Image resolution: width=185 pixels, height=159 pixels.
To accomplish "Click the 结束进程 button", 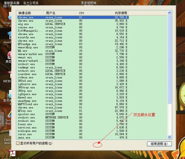I will pyautogui.click(x=159, y=144).
